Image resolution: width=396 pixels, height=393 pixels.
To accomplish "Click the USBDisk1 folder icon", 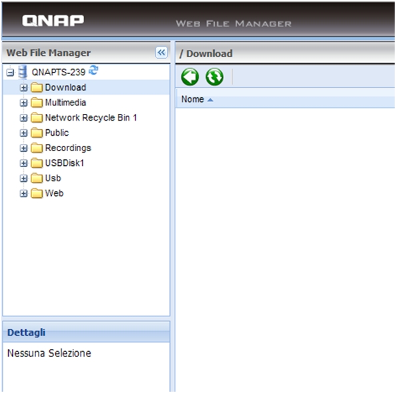I will [37, 164].
